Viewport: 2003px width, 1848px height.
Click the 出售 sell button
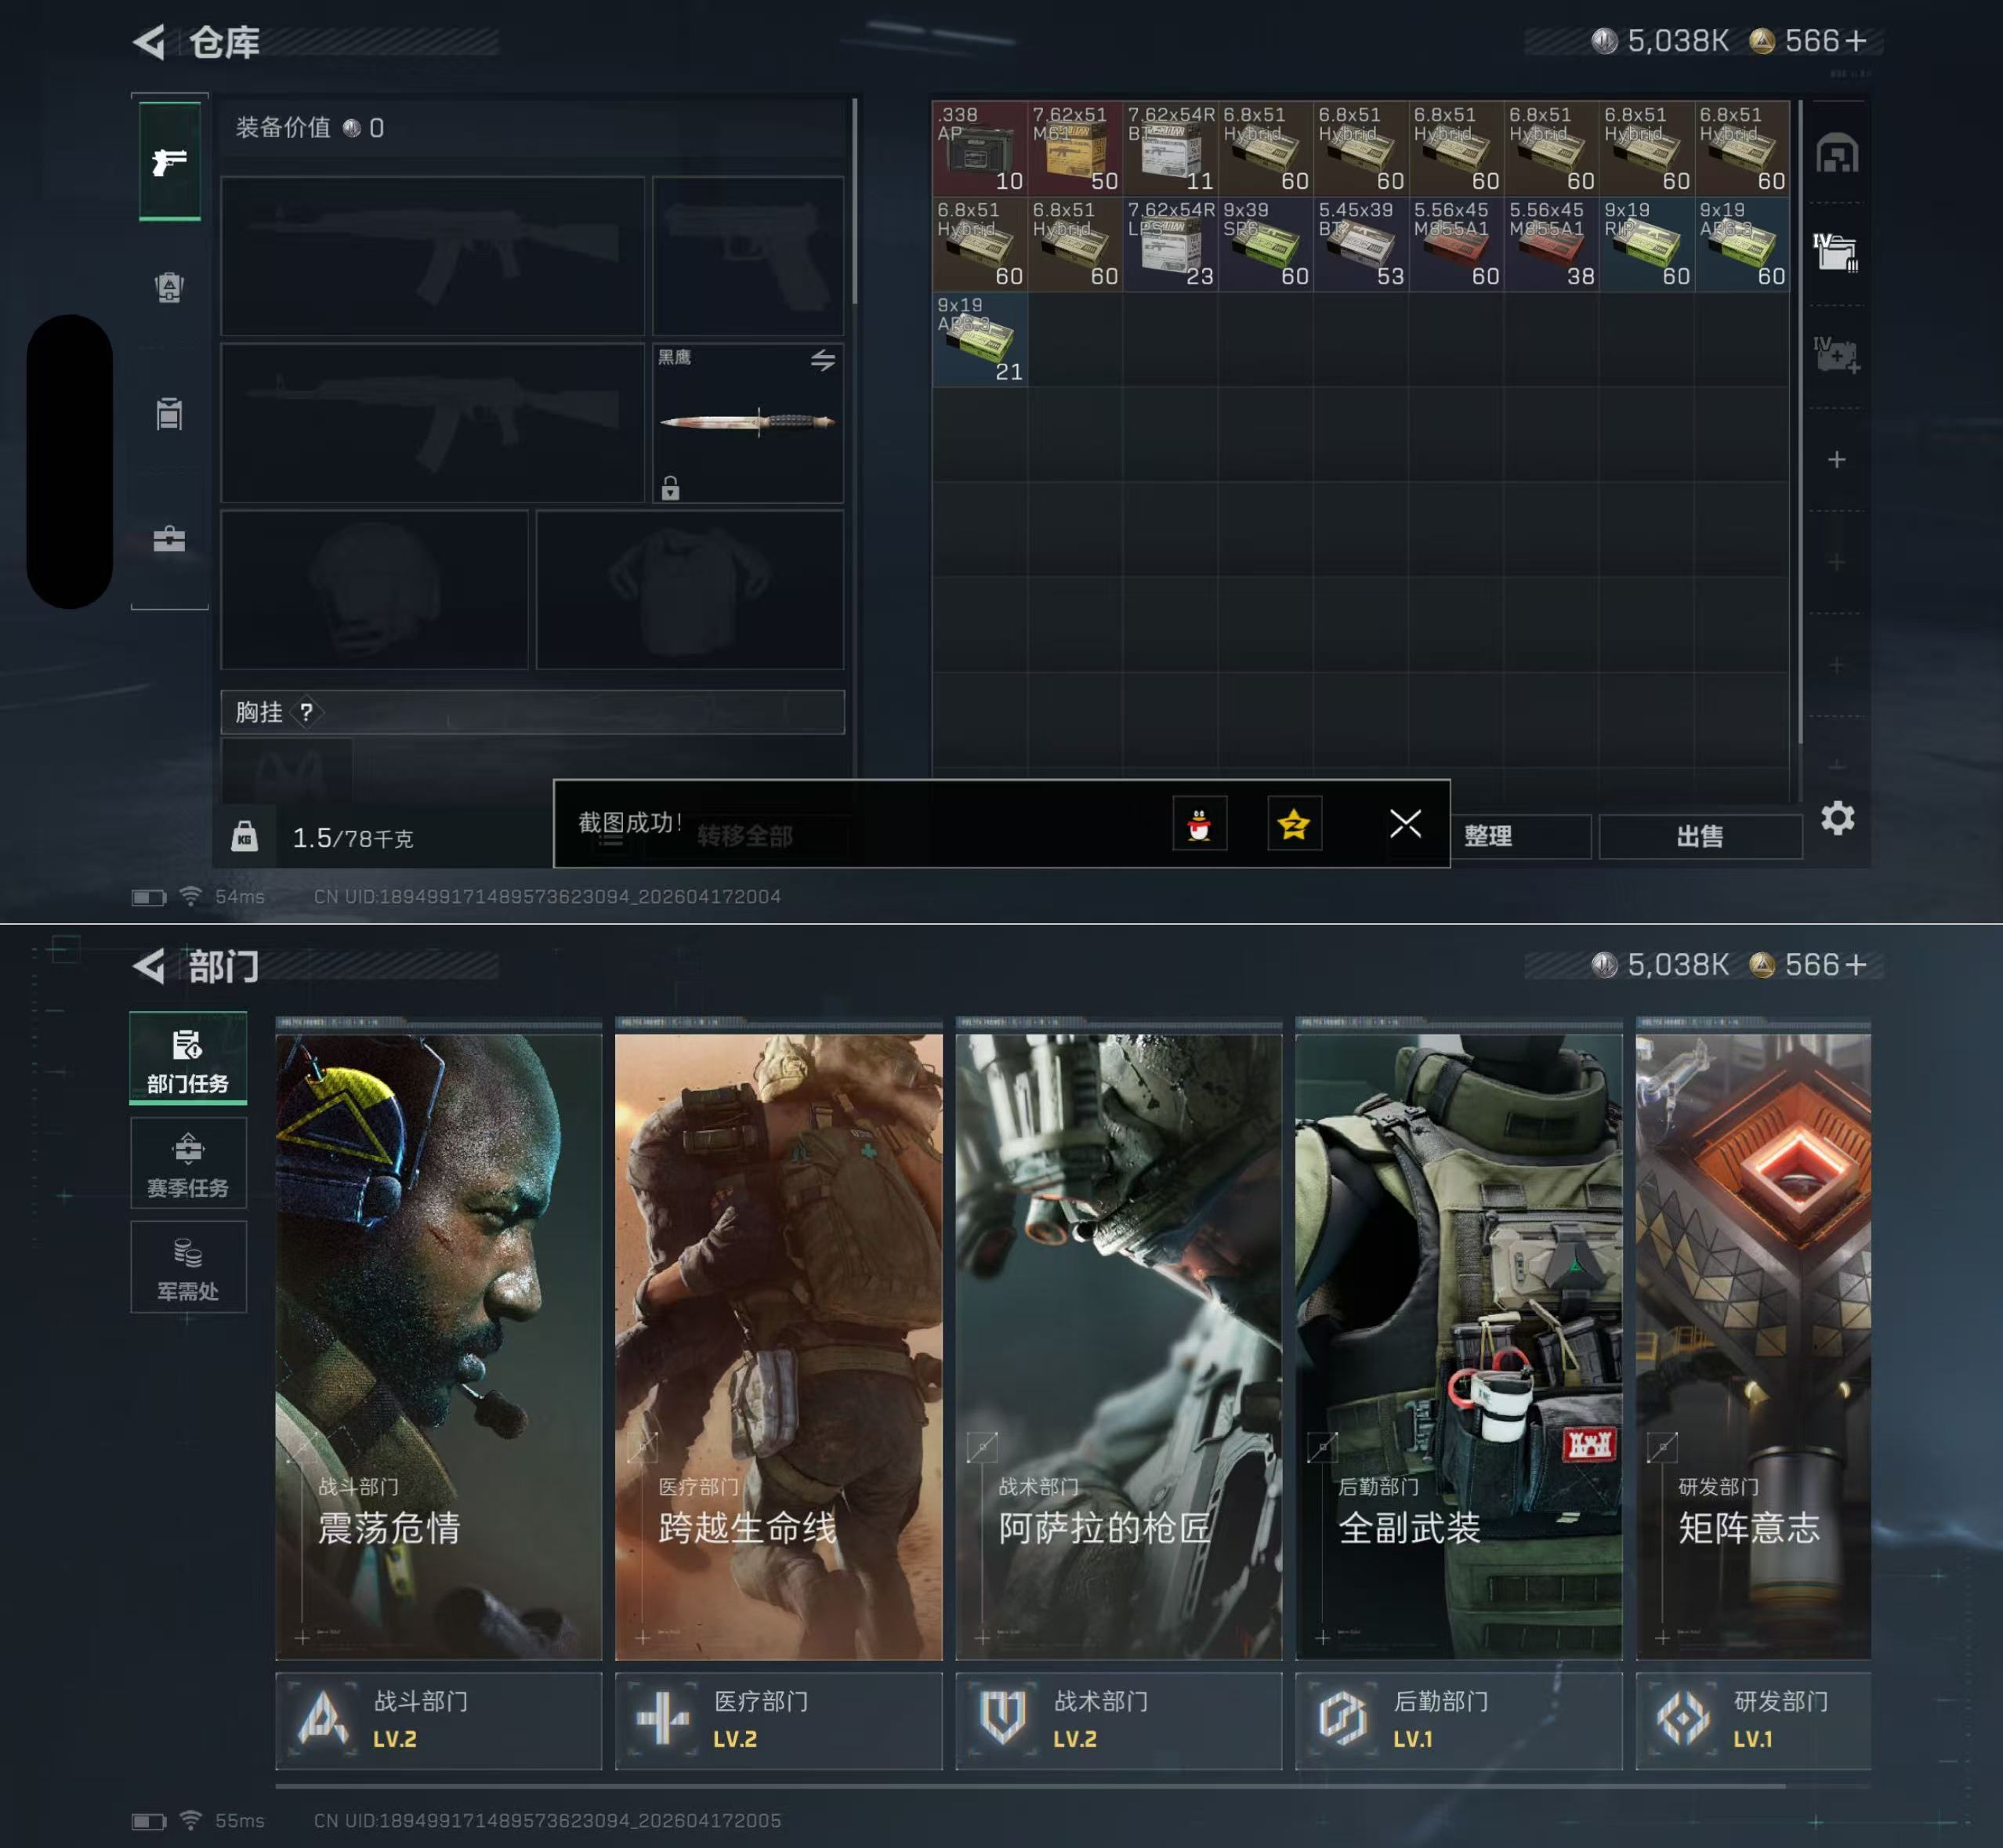pyautogui.click(x=1699, y=836)
